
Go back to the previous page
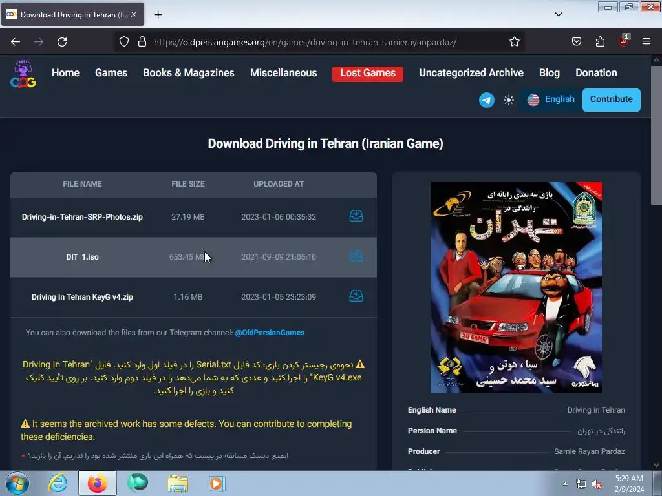point(16,42)
